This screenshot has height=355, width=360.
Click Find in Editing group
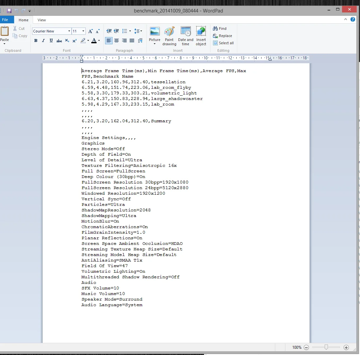coord(220,29)
